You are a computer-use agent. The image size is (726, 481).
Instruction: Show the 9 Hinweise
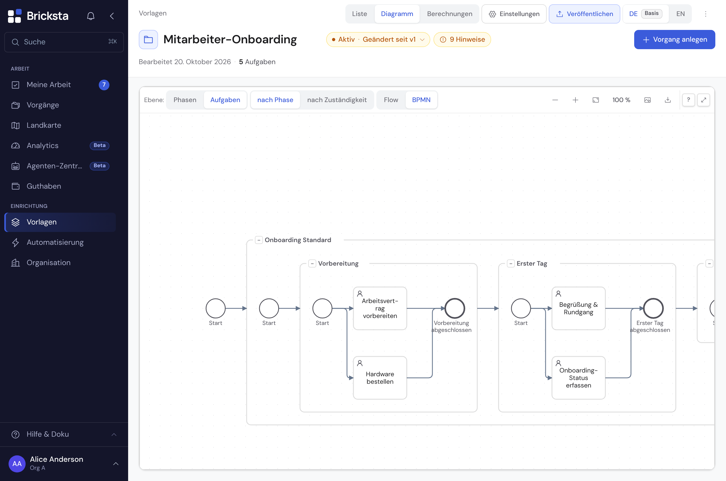tap(462, 40)
